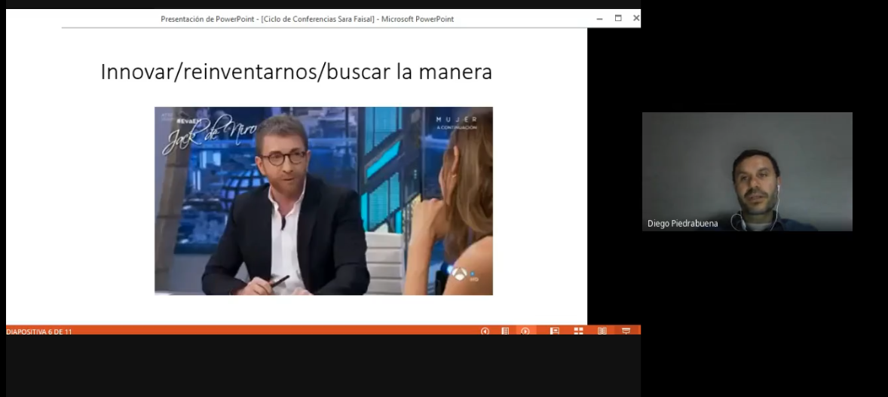The image size is (888, 397).
Task: Click the embedded TV show video image
Action: click(323, 201)
